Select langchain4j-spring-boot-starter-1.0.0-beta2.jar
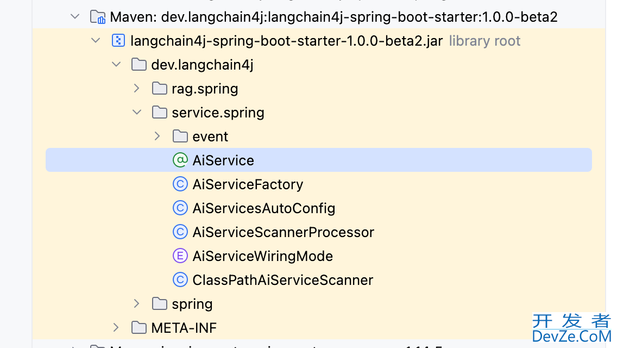Viewport: 617px width, 348px height. (286, 41)
